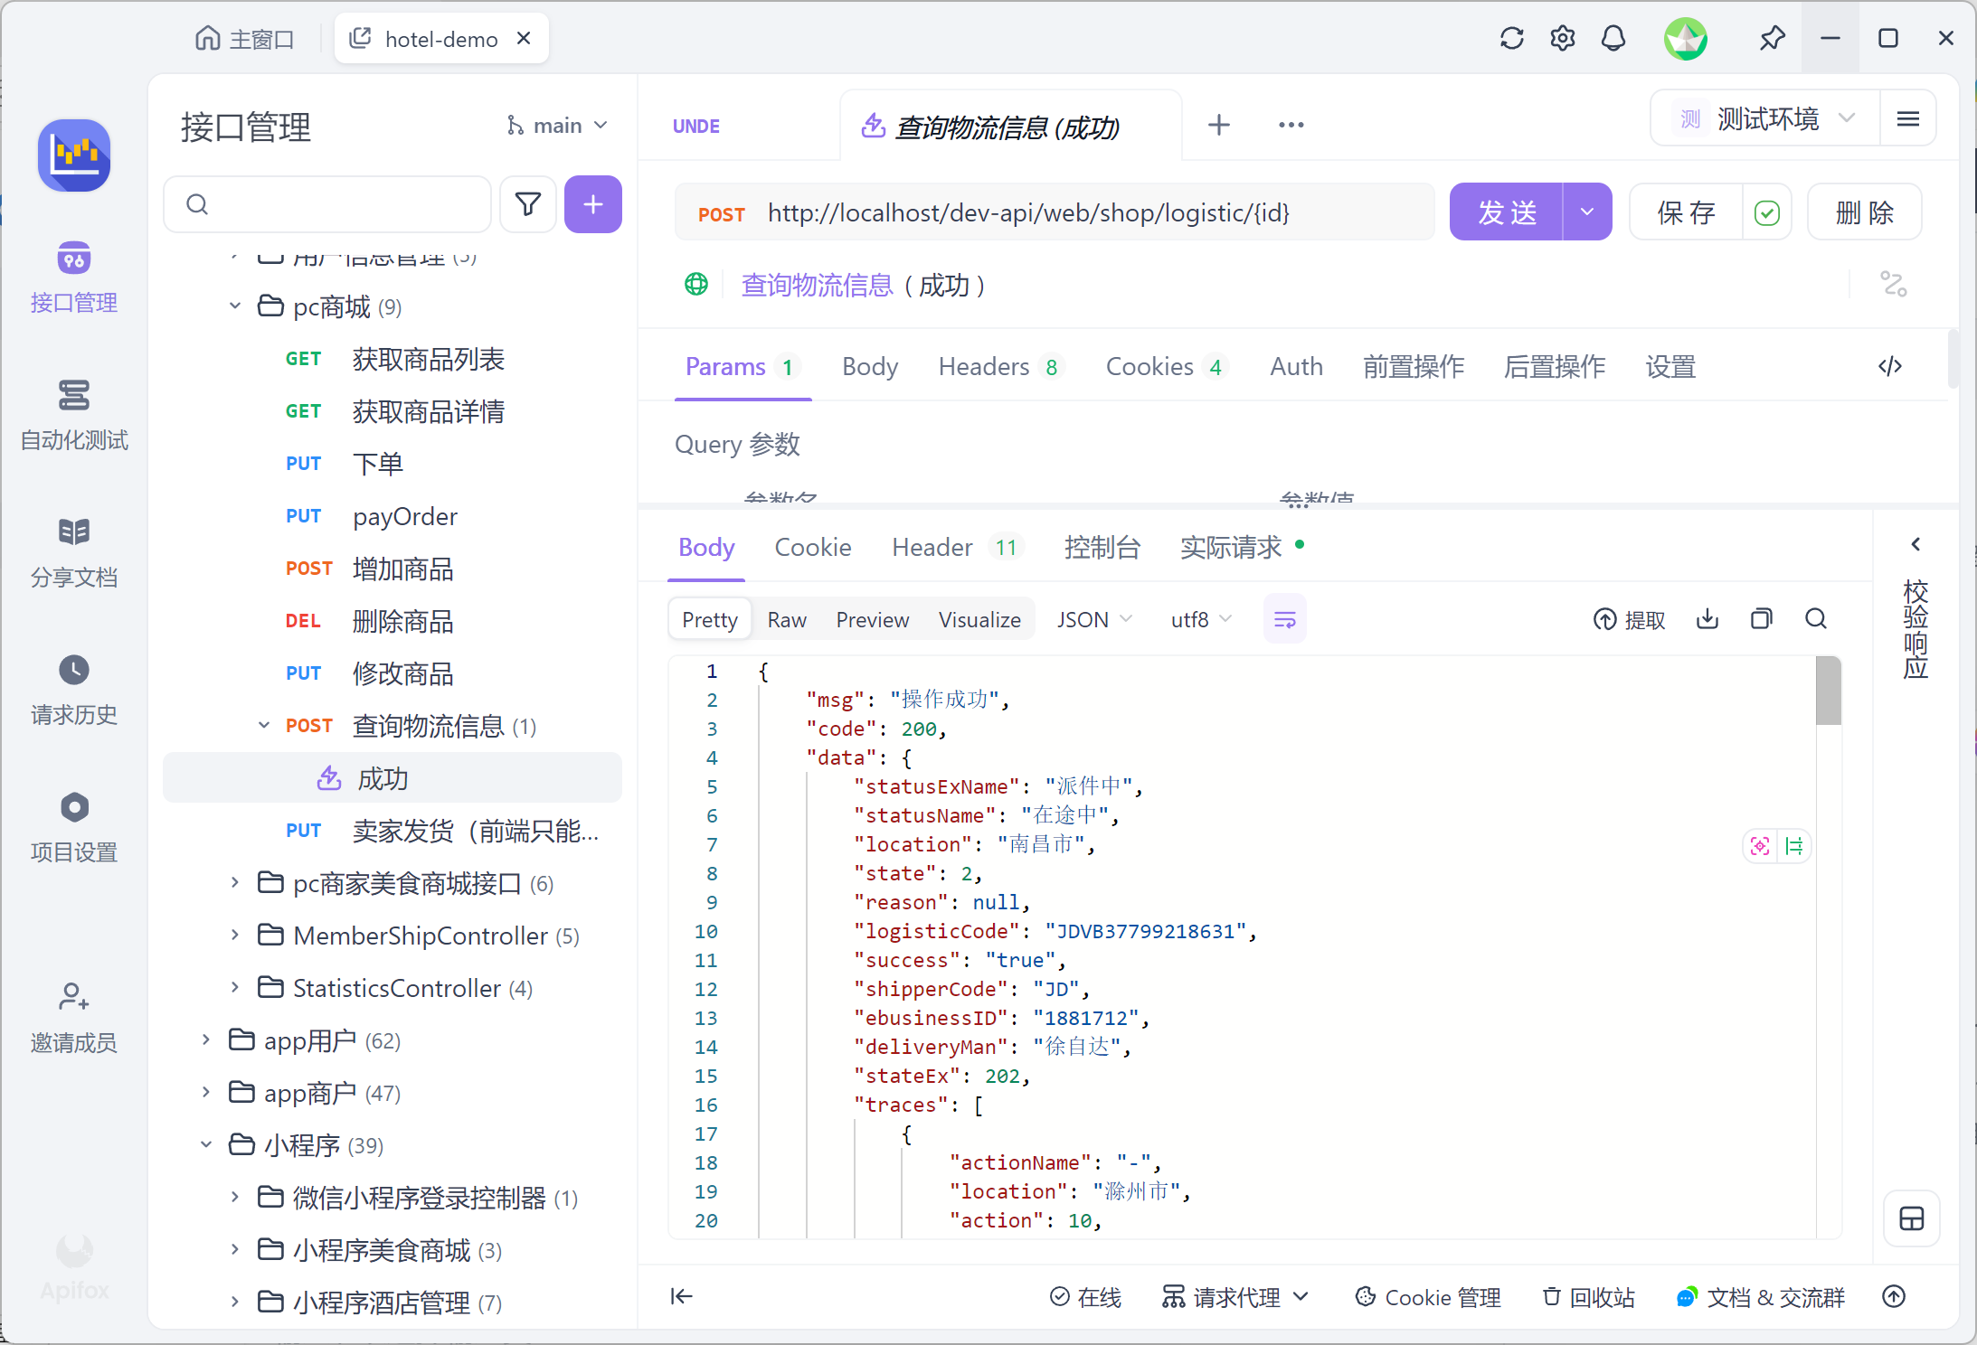Click the 删除 button

[x=1864, y=213]
